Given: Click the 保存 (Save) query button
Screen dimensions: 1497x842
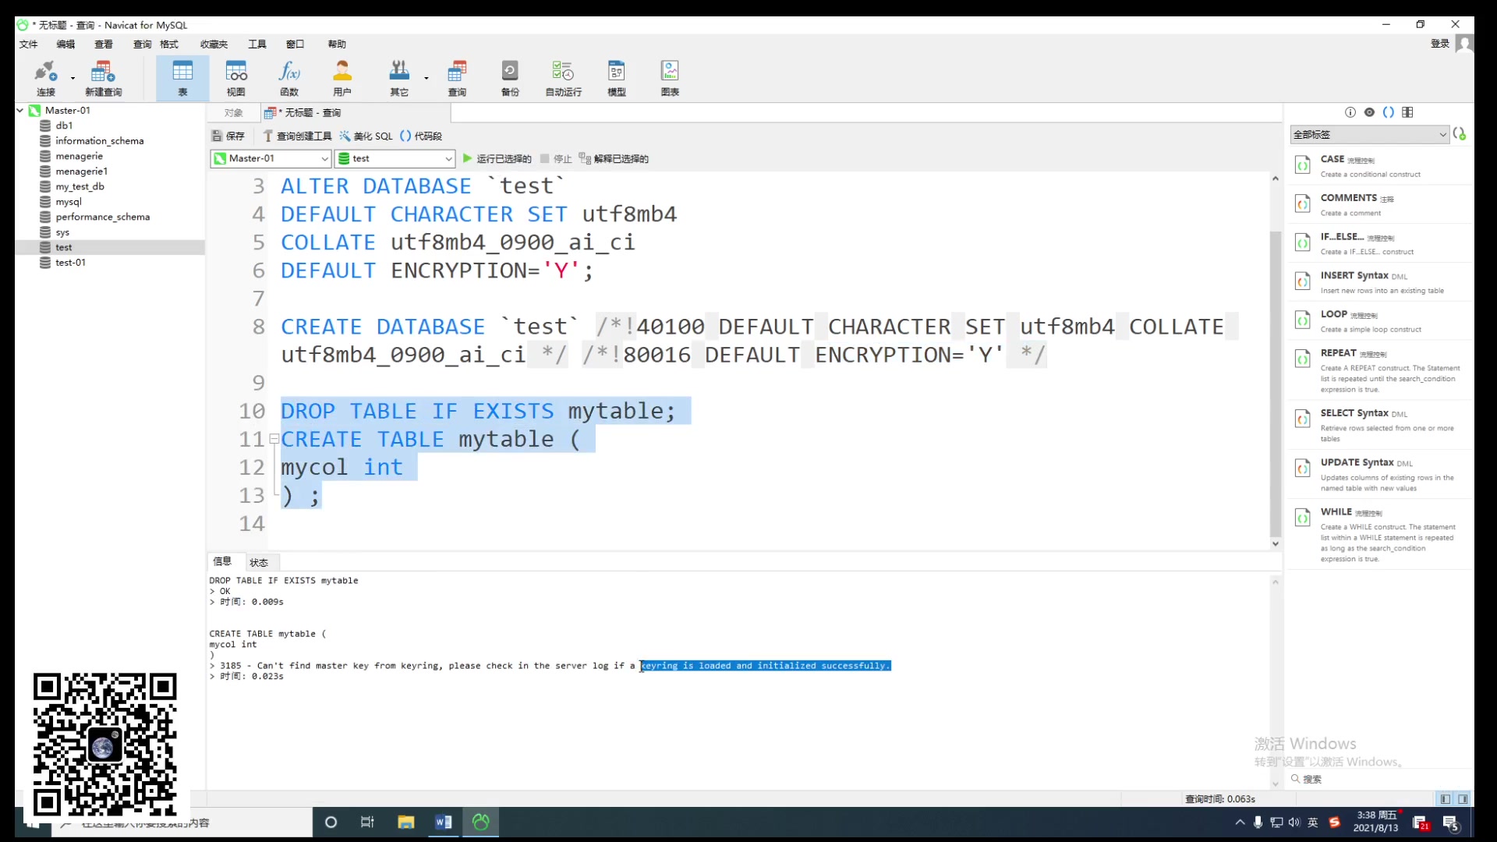Looking at the screenshot, I should pyautogui.click(x=228, y=136).
